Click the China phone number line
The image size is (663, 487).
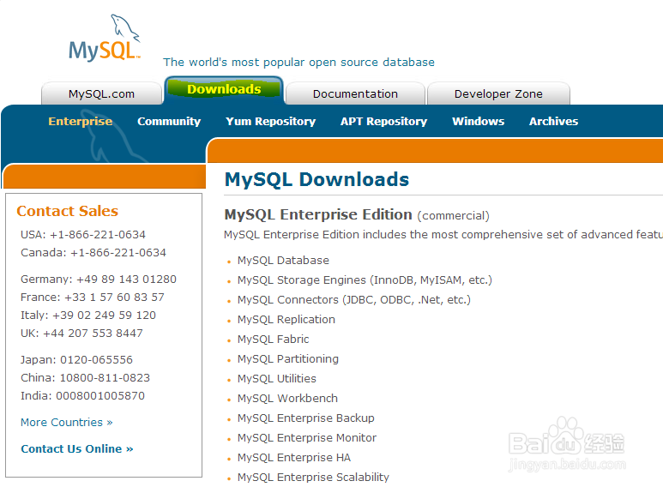[x=86, y=378]
